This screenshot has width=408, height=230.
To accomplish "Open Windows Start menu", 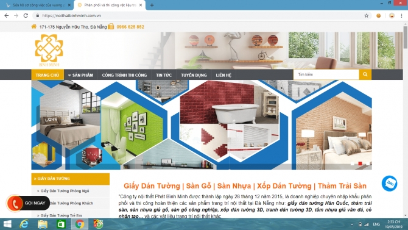I will click(7, 224).
